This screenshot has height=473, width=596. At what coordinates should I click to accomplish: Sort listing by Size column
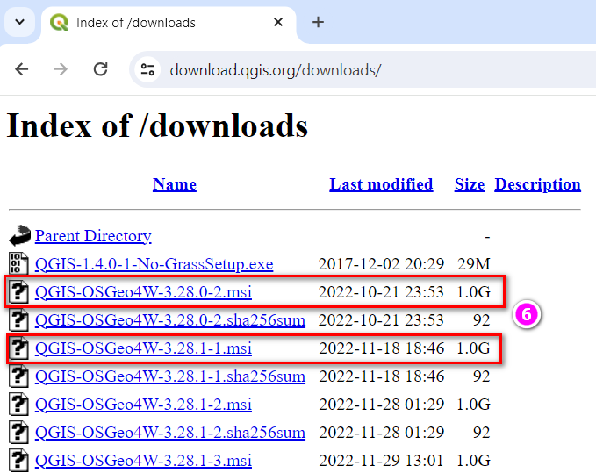pyautogui.click(x=470, y=184)
